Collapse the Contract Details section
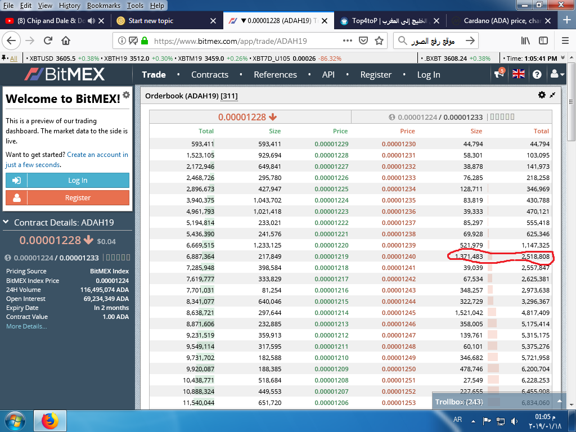The height and width of the screenshot is (432, 576). coord(6,222)
